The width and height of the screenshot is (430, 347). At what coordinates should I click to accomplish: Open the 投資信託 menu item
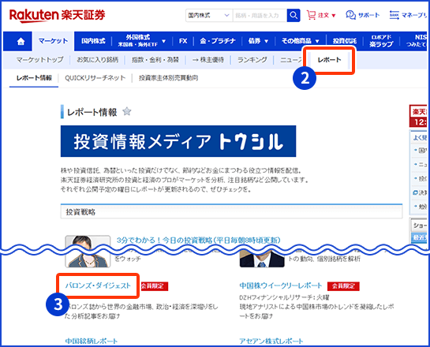[345, 41]
